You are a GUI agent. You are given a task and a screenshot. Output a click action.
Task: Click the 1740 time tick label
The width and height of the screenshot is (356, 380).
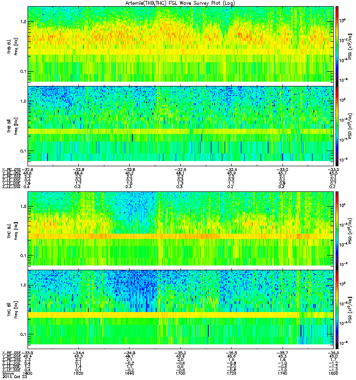(x=282, y=373)
